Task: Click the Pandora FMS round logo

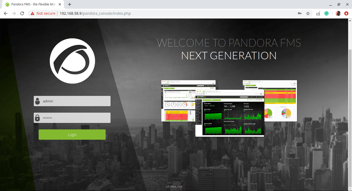Action: [x=72, y=61]
